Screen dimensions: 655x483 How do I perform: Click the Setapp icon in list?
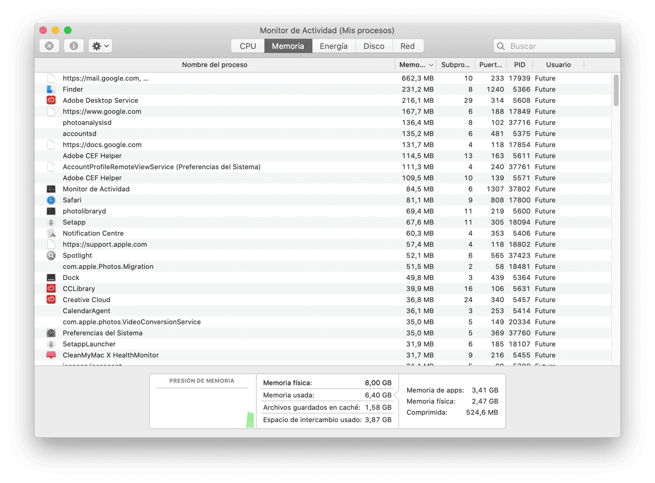click(51, 222)
